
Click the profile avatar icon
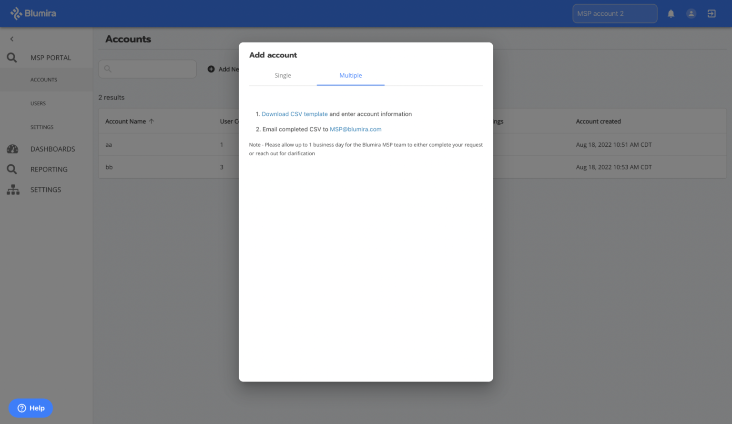click(x=691, y=13)
